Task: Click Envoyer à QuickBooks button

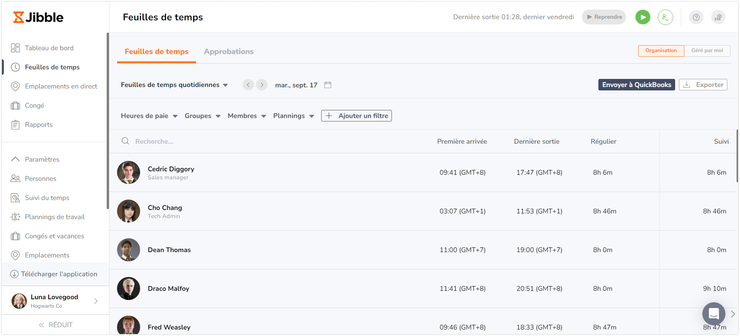Action: 636,85
